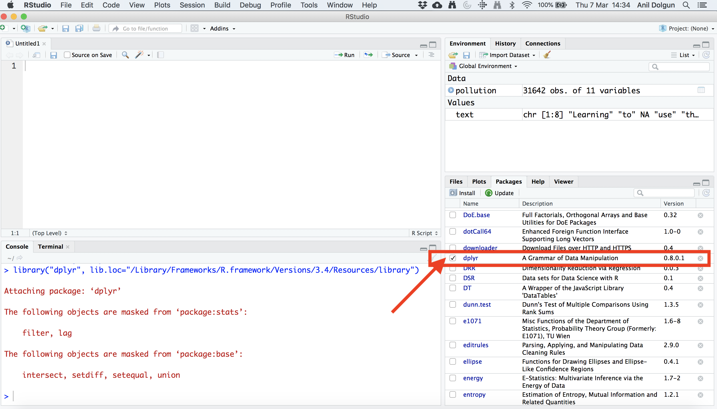
Task: Remove the DoE.base package
Action: point(700,215)
